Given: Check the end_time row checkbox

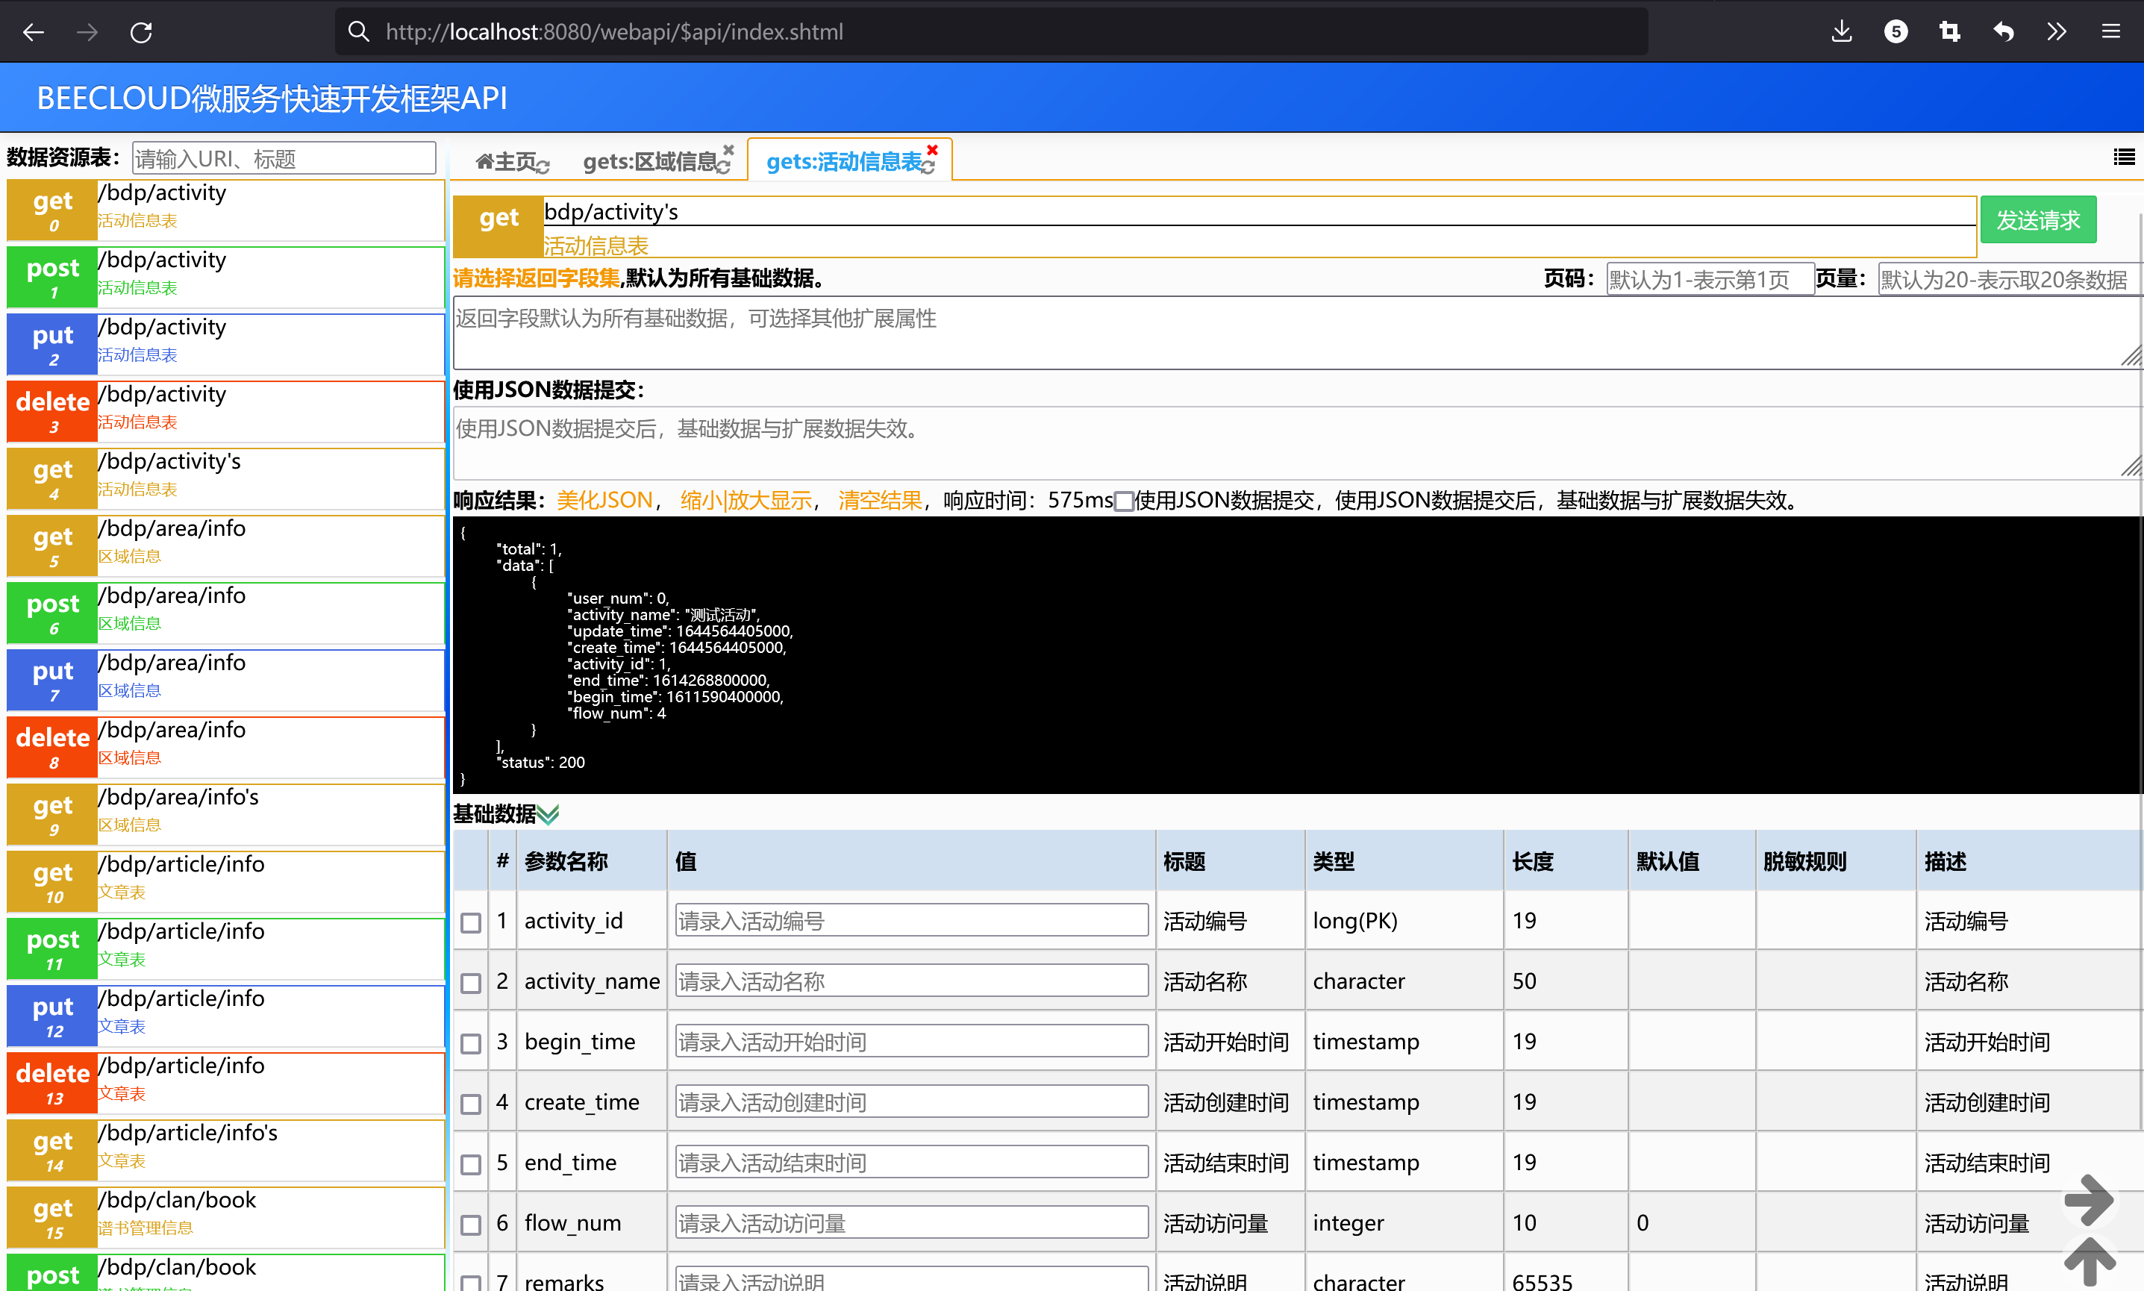Looking at the screenshot, I should pyautogui.click(x=471, y=1164).
